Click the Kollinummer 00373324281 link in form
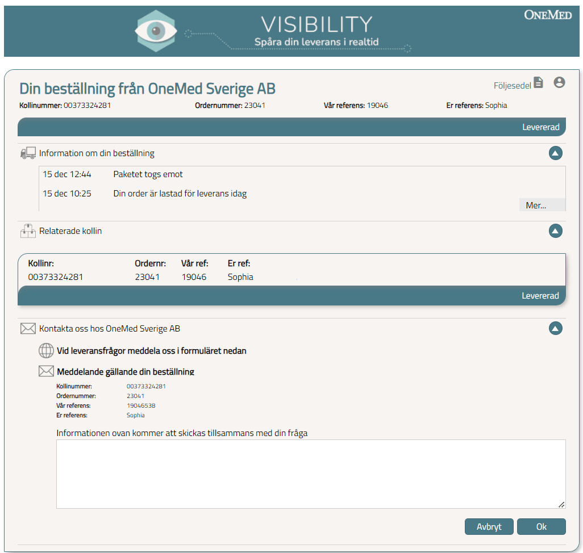The width and height of the screenshot is (583, 553). (146, 386)
